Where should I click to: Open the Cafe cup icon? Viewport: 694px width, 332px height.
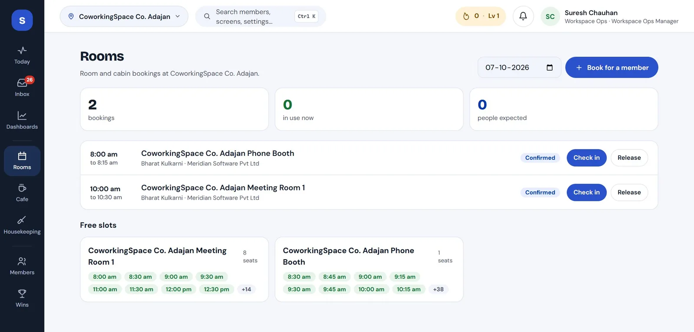22,188
